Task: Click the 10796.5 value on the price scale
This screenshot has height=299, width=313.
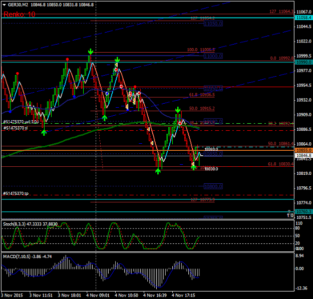Action: point(304,188)
